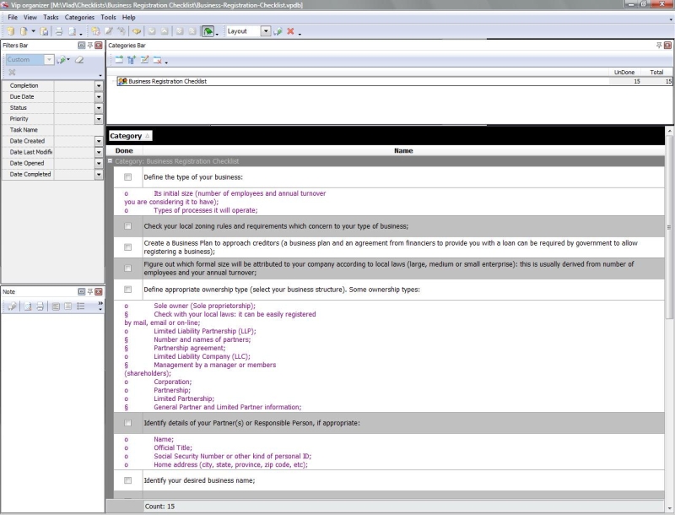675x515 pixels.
Task: Check 'Define the type of your business' checkbox
Action: pos(127,177)
